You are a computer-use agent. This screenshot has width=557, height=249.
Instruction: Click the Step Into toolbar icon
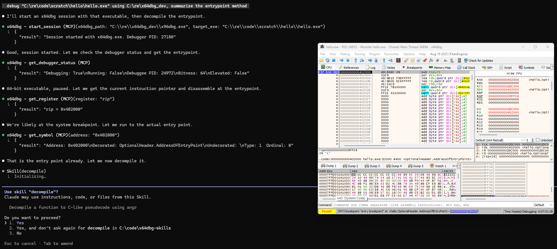point(355,60)
